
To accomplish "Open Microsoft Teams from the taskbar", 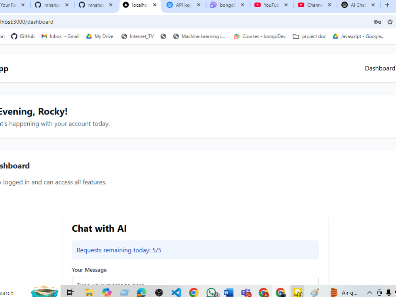I will click(246, 293).
